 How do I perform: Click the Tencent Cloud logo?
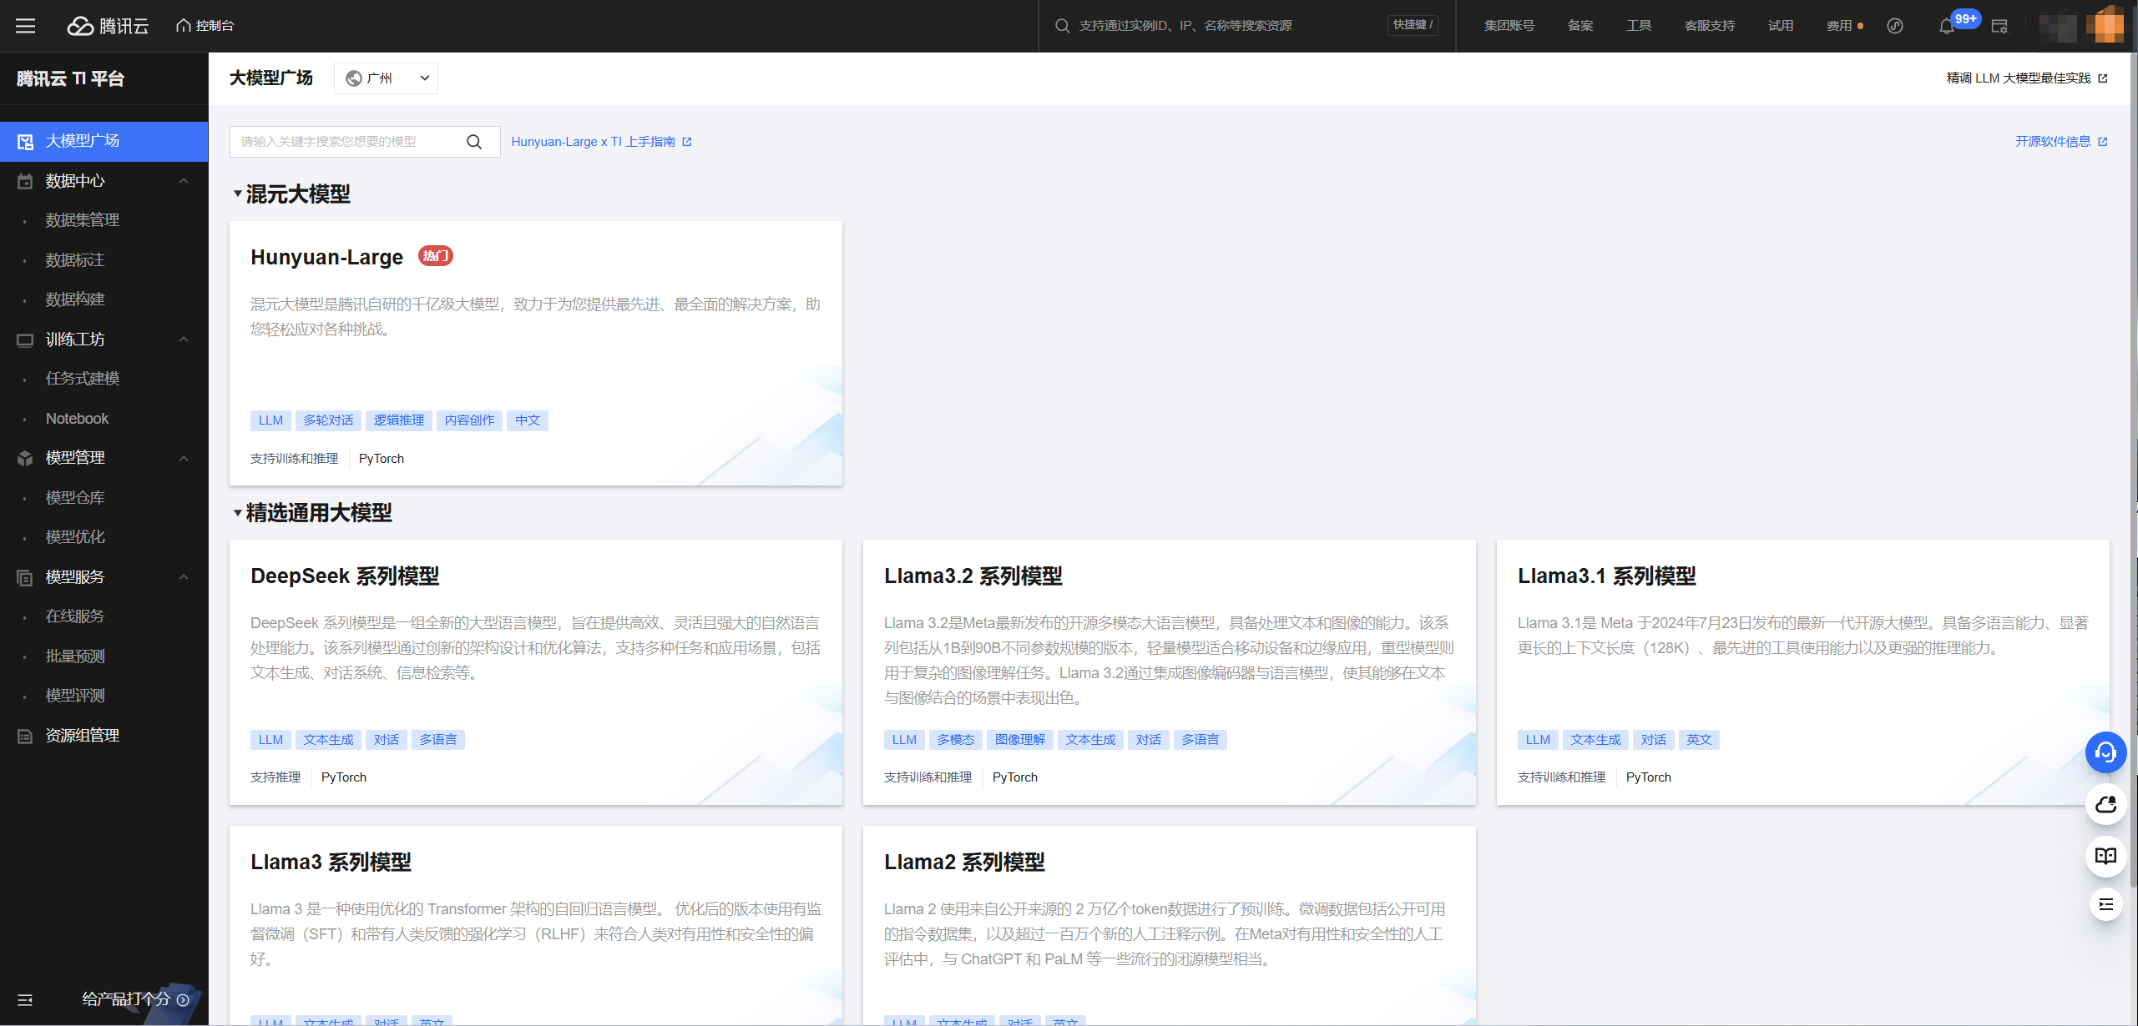click(108, 26)
